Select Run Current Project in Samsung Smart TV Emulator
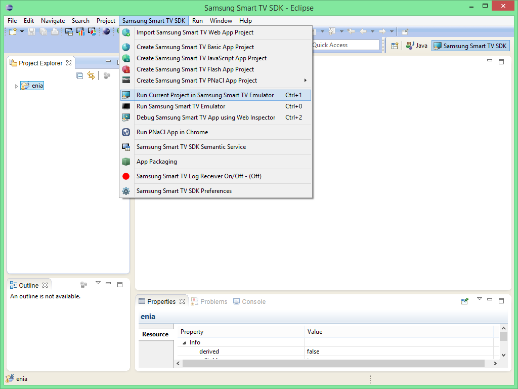The width and height of the screenshot is (518, 389). [215, 95]
